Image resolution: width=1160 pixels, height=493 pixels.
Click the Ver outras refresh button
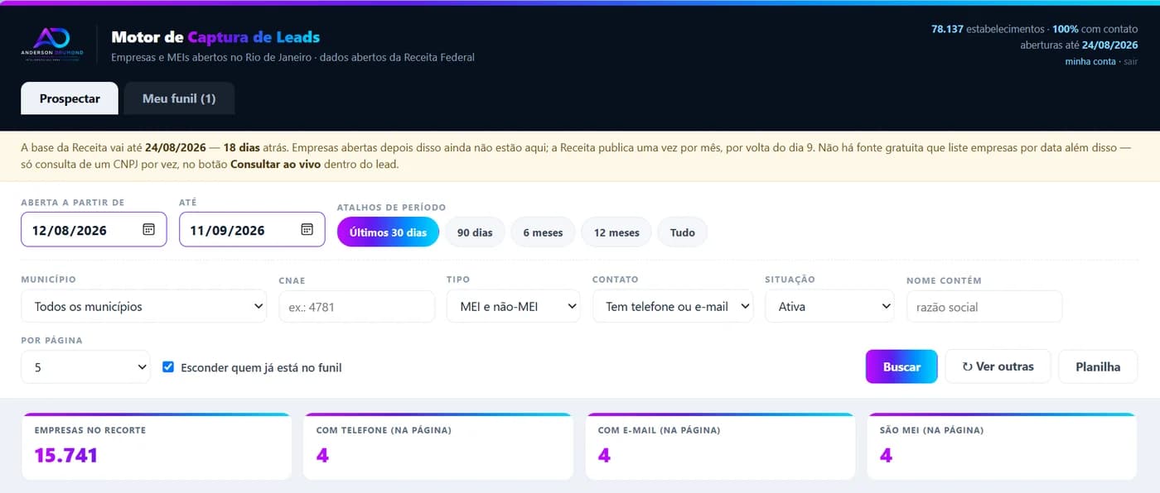(x=998, y=366)
